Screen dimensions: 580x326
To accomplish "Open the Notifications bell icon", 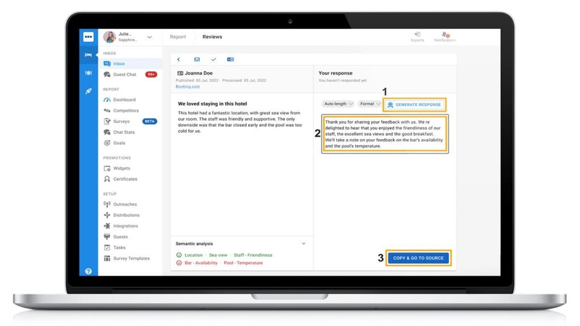I will [x=445, y=35].
